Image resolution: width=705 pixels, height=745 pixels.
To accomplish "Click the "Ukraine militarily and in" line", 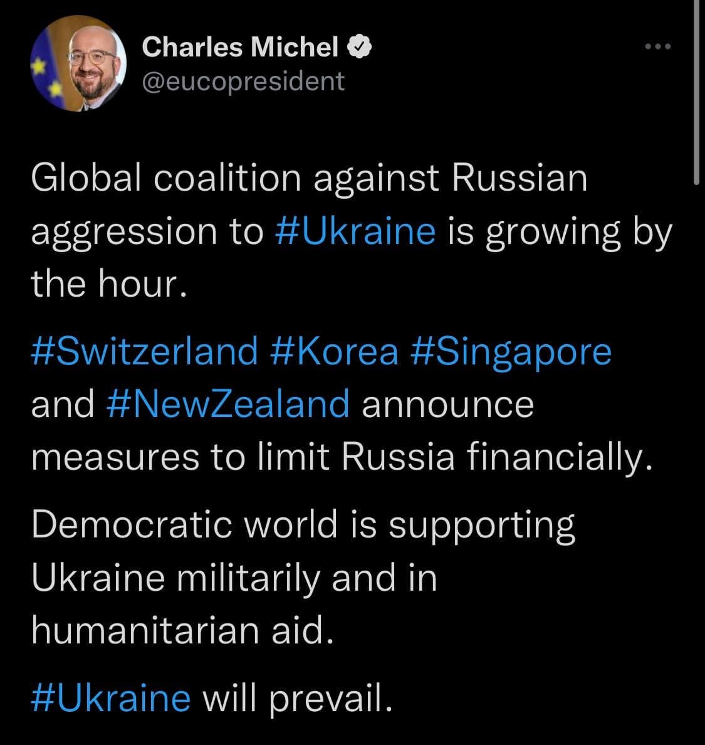I will point(234,577).
